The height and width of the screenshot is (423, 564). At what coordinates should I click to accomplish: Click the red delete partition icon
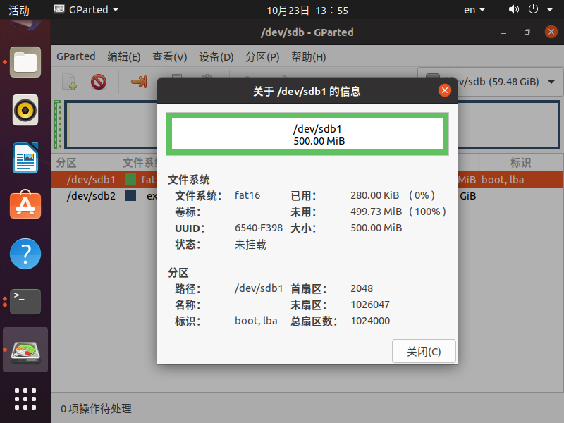[99, 82]
